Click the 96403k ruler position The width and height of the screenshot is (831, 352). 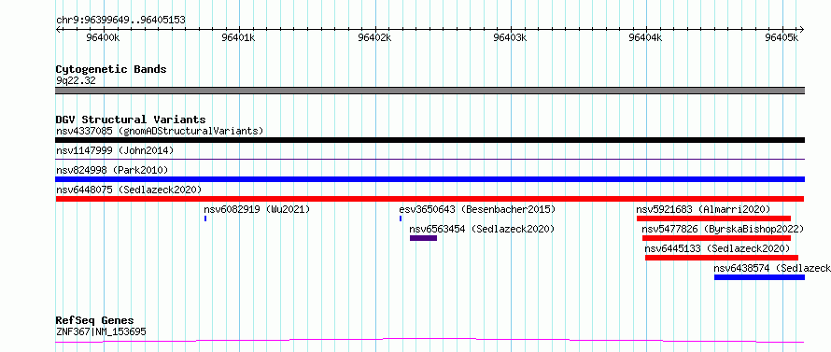[x=511, y=37]
